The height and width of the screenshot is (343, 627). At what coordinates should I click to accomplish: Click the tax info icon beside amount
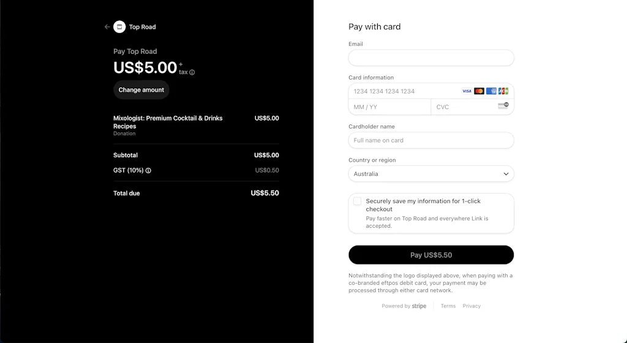192,72
